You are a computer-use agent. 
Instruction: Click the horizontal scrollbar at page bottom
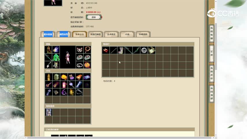[x=120, y=138]
